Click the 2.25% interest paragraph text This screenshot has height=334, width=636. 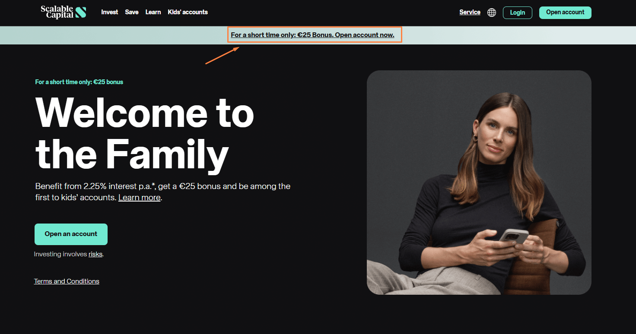(x=163, y=192)
